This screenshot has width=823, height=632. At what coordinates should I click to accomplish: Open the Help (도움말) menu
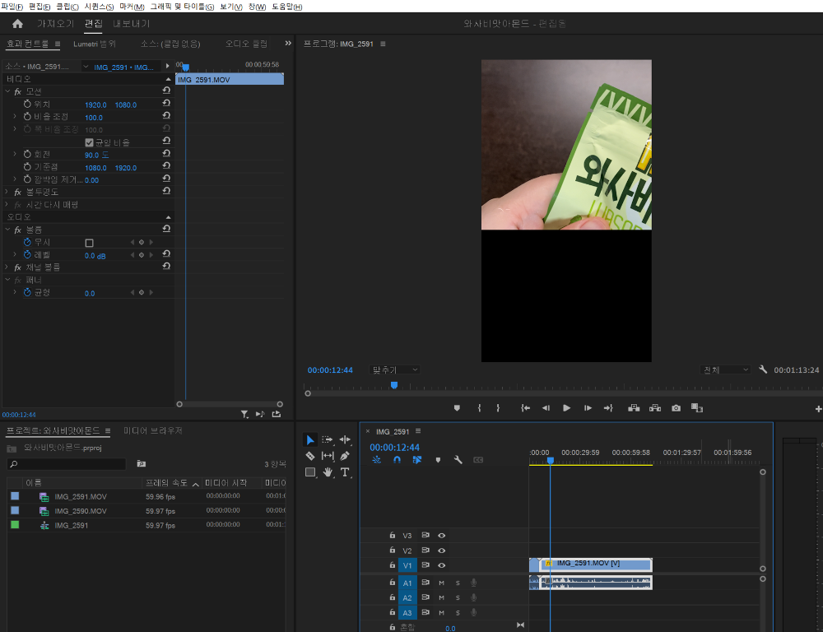[286, 7]
